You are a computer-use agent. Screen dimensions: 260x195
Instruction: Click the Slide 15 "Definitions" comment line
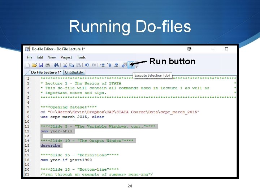79,155
